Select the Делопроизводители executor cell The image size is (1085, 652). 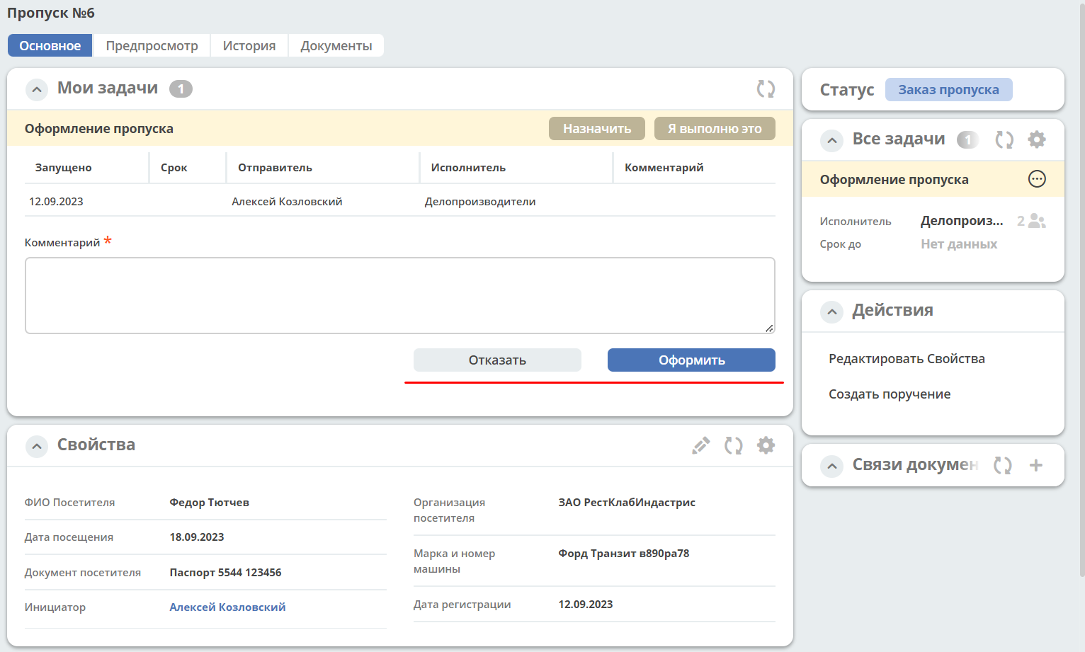coord(480,202)
